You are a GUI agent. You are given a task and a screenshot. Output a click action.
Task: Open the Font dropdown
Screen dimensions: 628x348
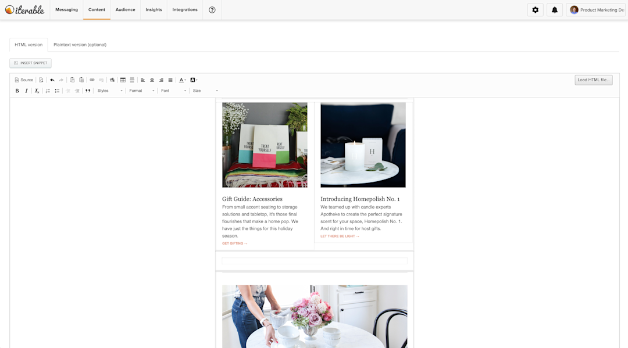coord(173,91)
